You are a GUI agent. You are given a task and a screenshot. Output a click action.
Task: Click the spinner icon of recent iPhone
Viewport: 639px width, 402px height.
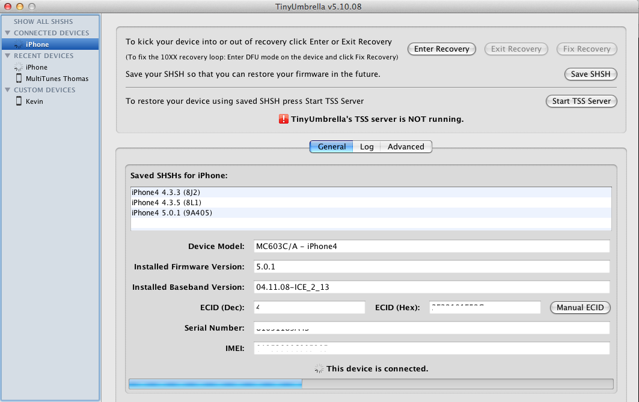pos(19,67)
